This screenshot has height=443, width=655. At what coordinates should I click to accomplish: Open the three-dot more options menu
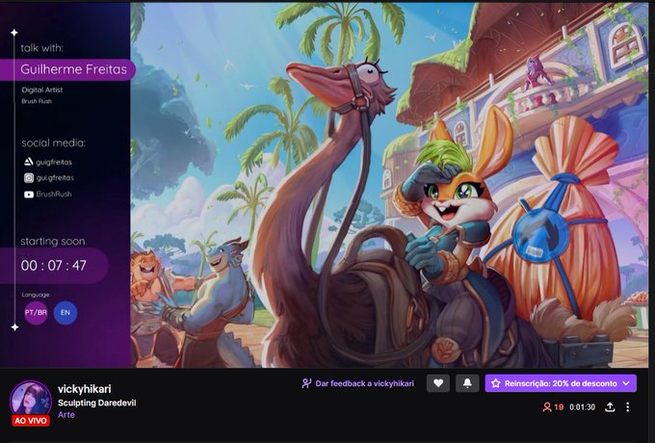point(627,407)
